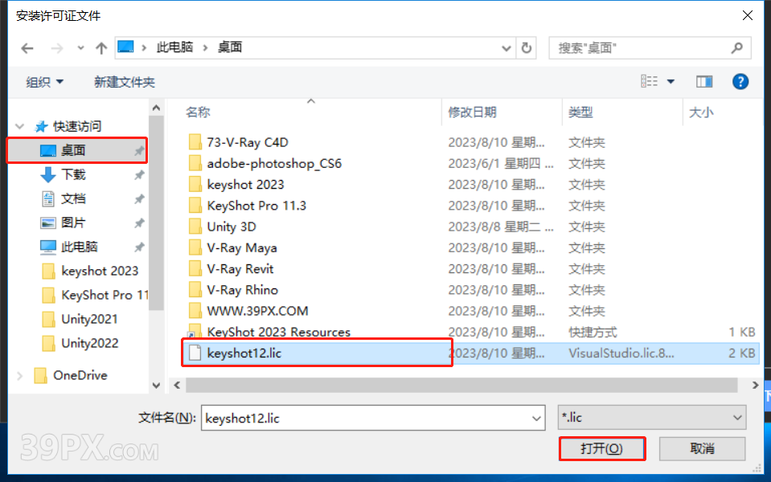Click the 取消 button
Image resolution: width=771 pixels, height=482 pixels.
pyautogui.click(x=702, y=448)
